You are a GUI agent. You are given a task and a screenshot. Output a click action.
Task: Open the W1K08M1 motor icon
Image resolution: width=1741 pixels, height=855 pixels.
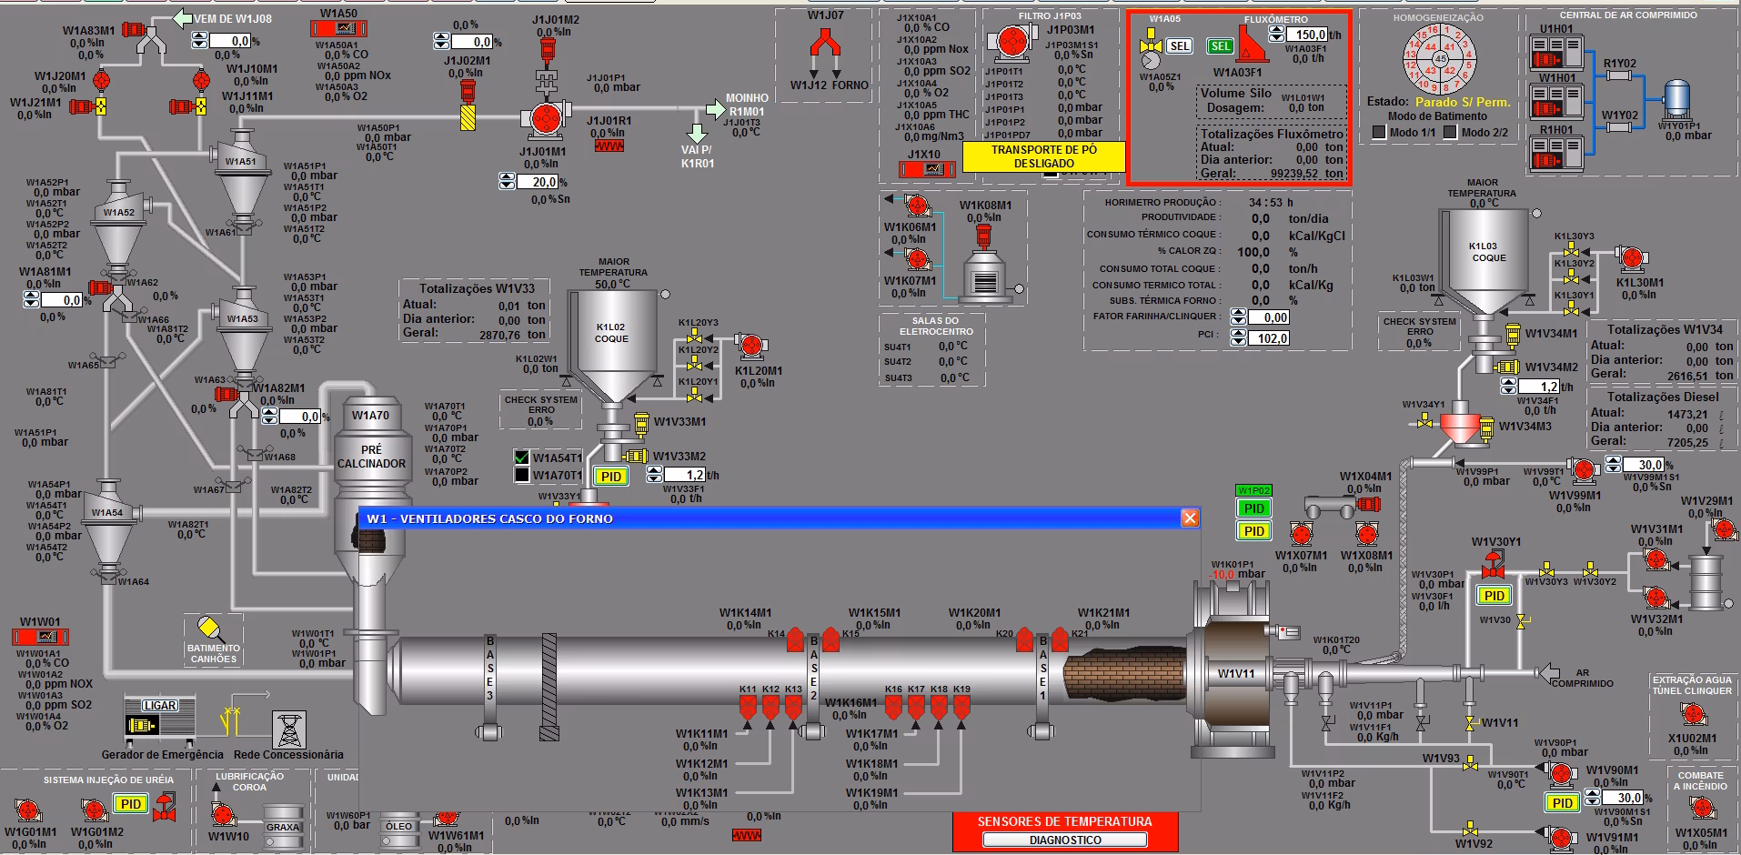click(x=981, y=237)
